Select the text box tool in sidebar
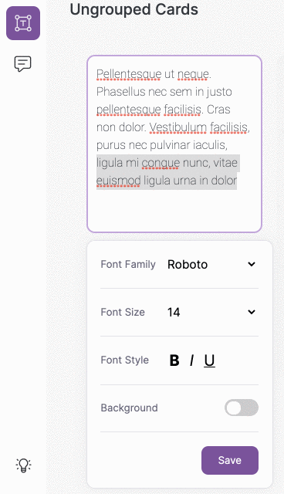Screen dimensions: 284x494 [23, 23]
